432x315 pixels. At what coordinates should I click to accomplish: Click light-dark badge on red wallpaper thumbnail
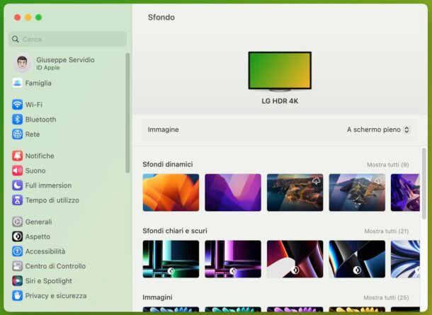click(x=295, y=270)
